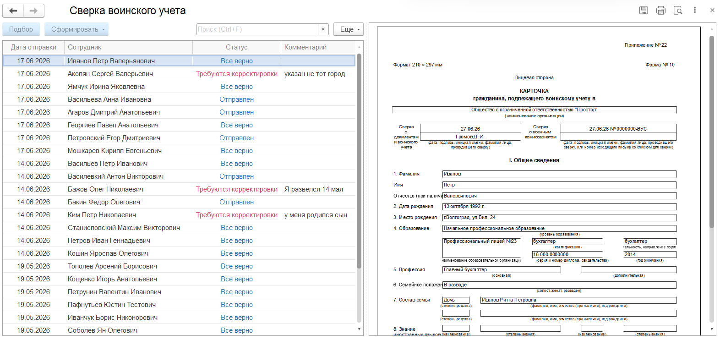Select the row Соболев Ян Олегович
This screenshot has width=720, height=340.
click(x=179, y=330)
